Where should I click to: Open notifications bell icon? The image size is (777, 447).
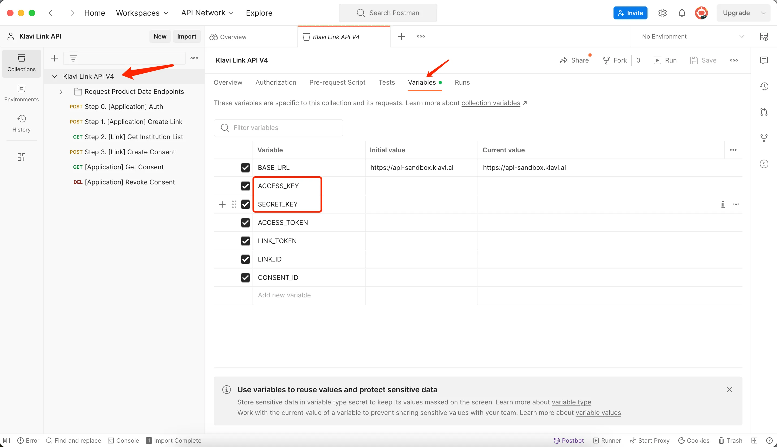(682, 13)
